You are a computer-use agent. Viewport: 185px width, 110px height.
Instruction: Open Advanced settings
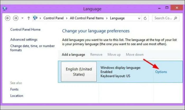(x=24, y=40)
